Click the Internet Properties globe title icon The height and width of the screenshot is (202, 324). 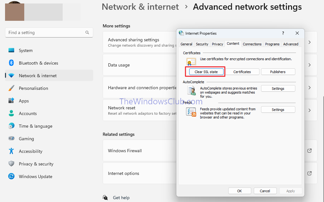tap(181, 33)
